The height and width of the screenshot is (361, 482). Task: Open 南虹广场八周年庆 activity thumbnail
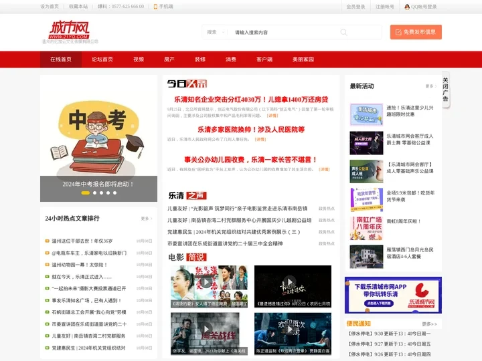point(366,229)
